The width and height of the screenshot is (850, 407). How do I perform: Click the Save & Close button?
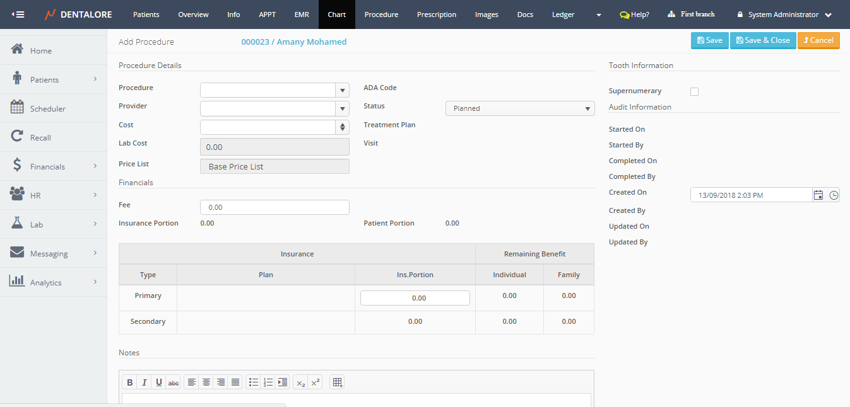[x=763, y=40]
